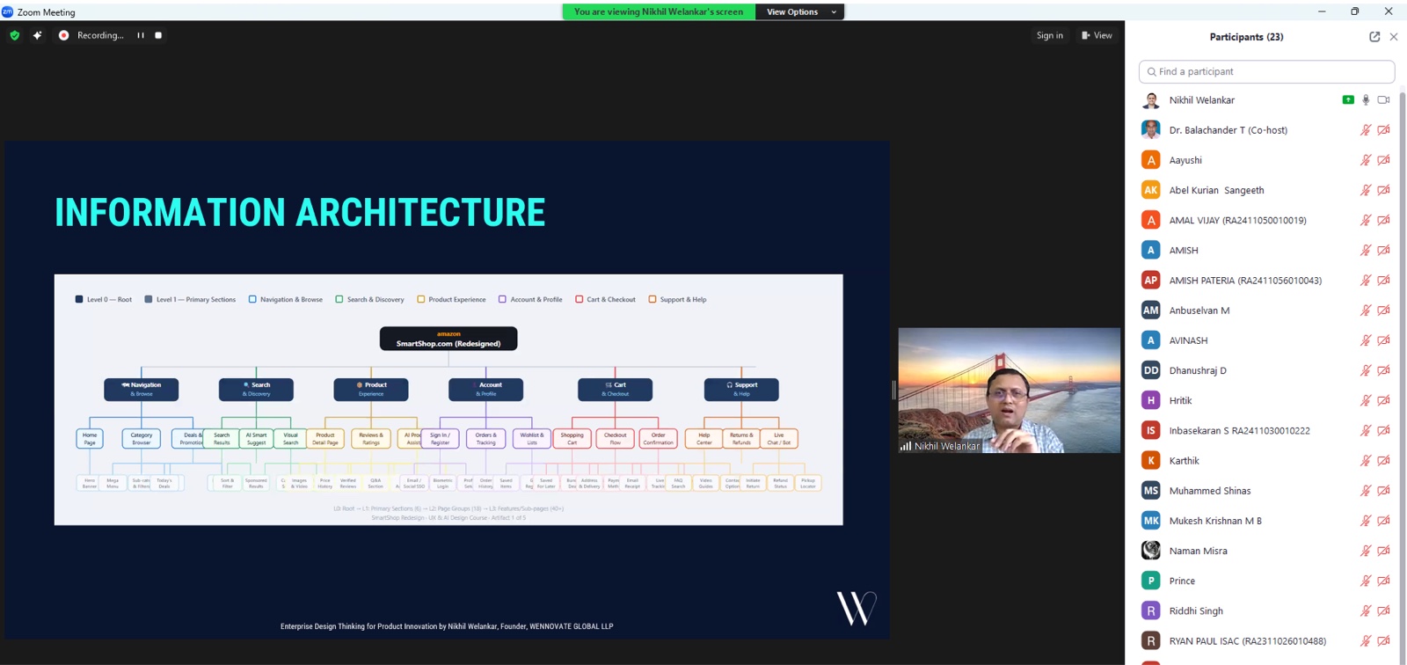Select participant Naman Misra's name
Viewport: 1407px width, 665px height.
click(1198, 551)
